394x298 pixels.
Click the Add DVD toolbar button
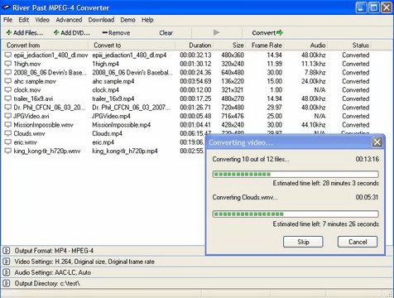click(72, 33)
